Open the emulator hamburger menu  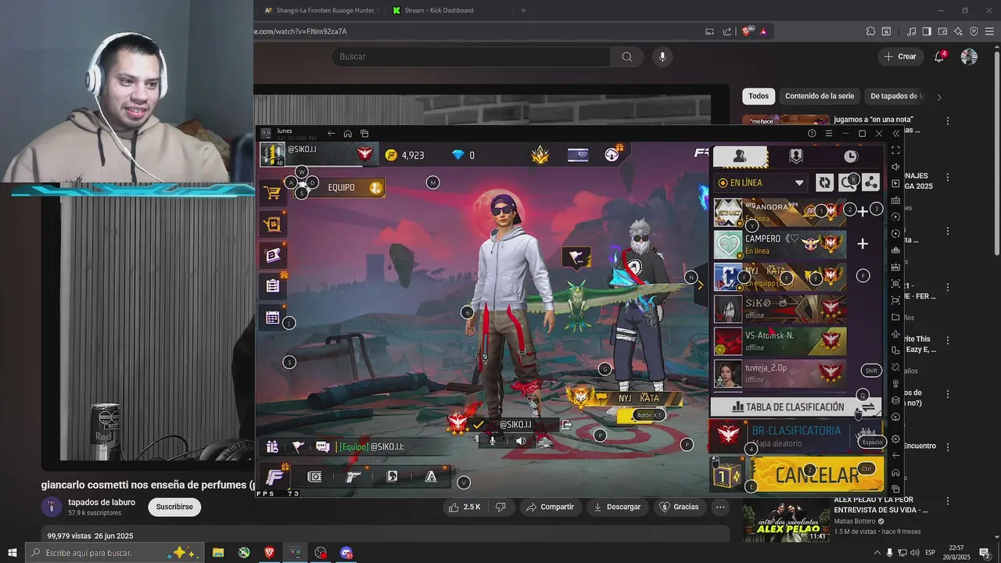coord(829,134)
